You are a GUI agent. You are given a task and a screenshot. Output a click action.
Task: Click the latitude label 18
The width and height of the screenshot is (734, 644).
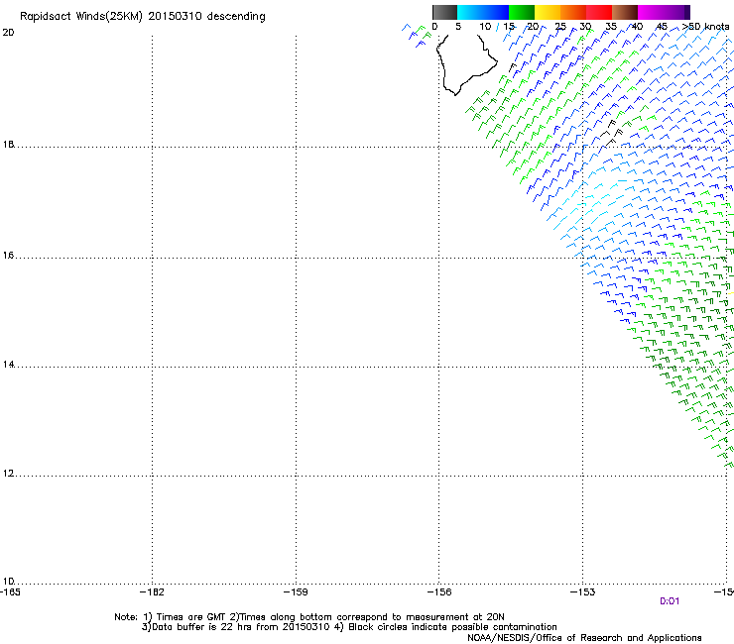tap(8, 145)
